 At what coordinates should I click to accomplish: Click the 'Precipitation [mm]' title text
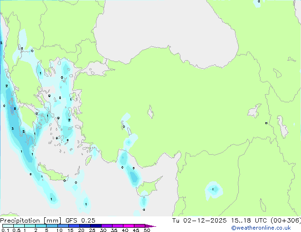click(31, 221)
